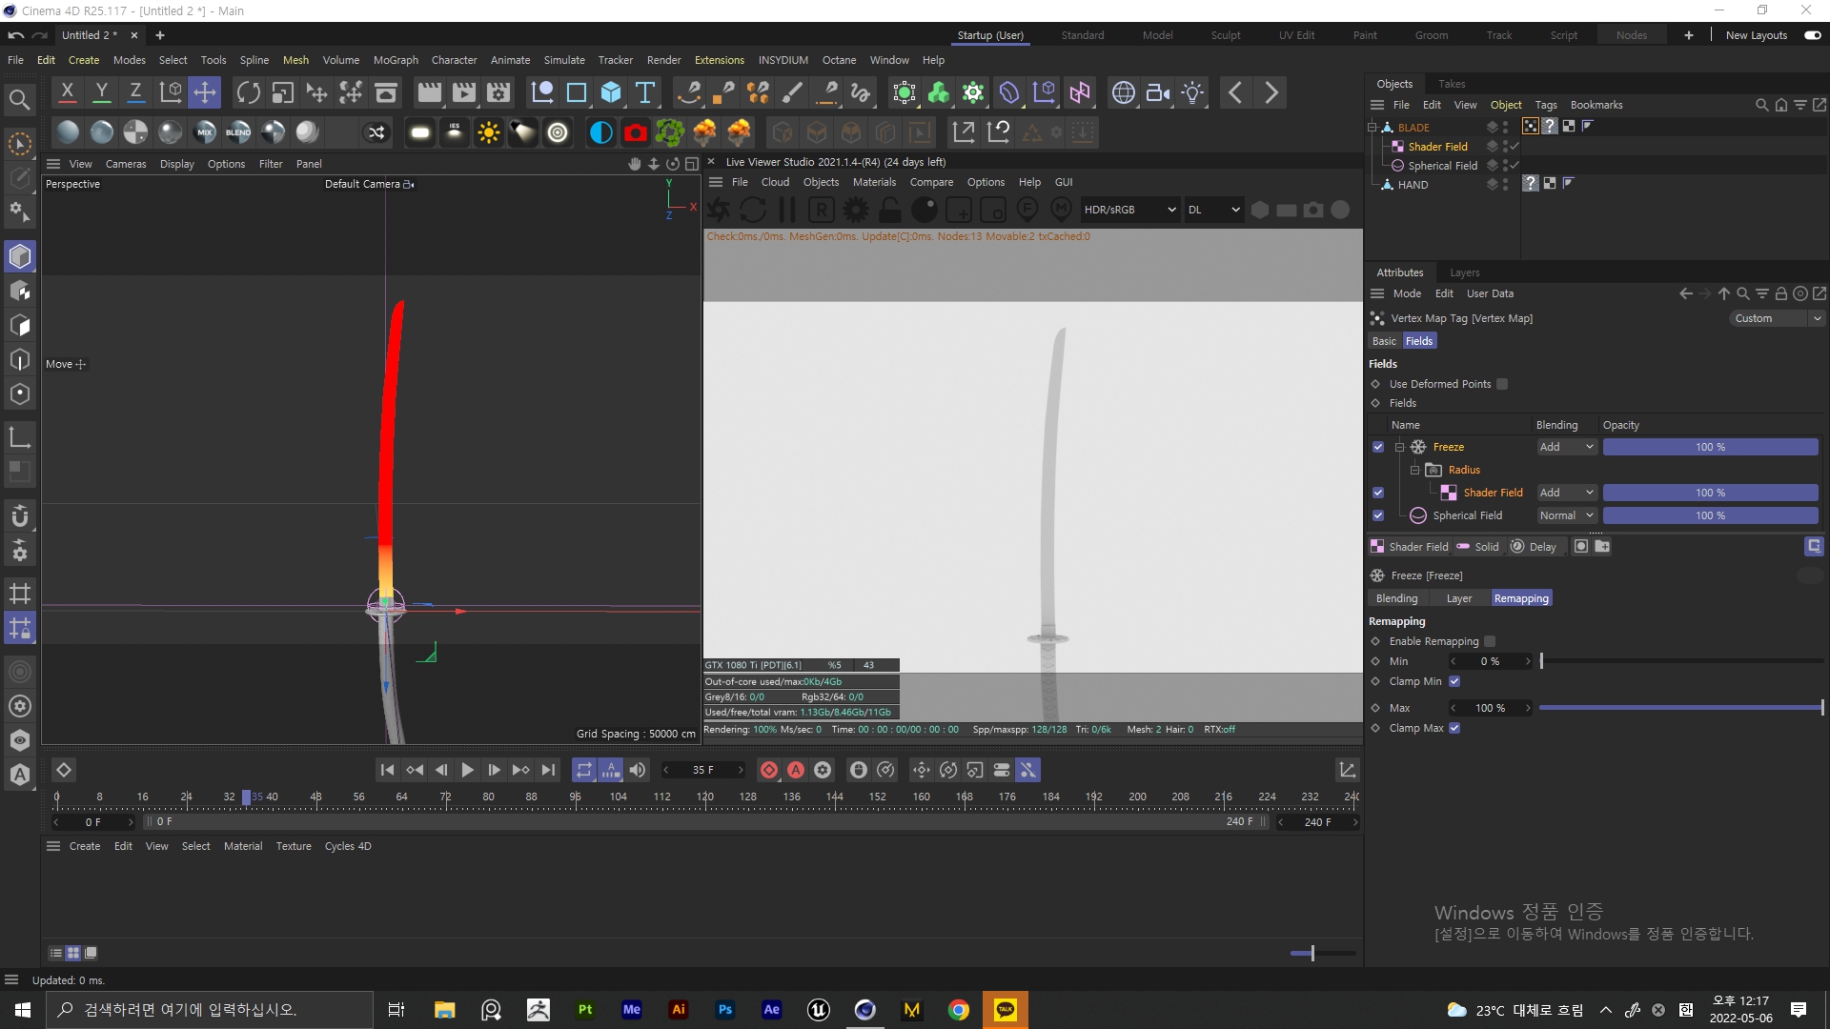Adjust the Remapping Max slider
The height and width of the screenshot is (1029, 1830).
[1680, 708]
